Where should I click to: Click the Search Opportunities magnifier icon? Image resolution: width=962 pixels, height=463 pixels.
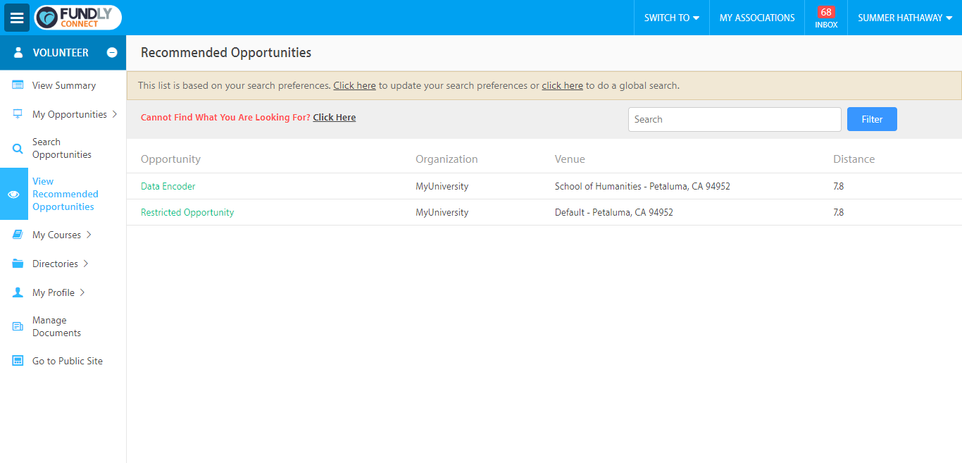(18, 149)
